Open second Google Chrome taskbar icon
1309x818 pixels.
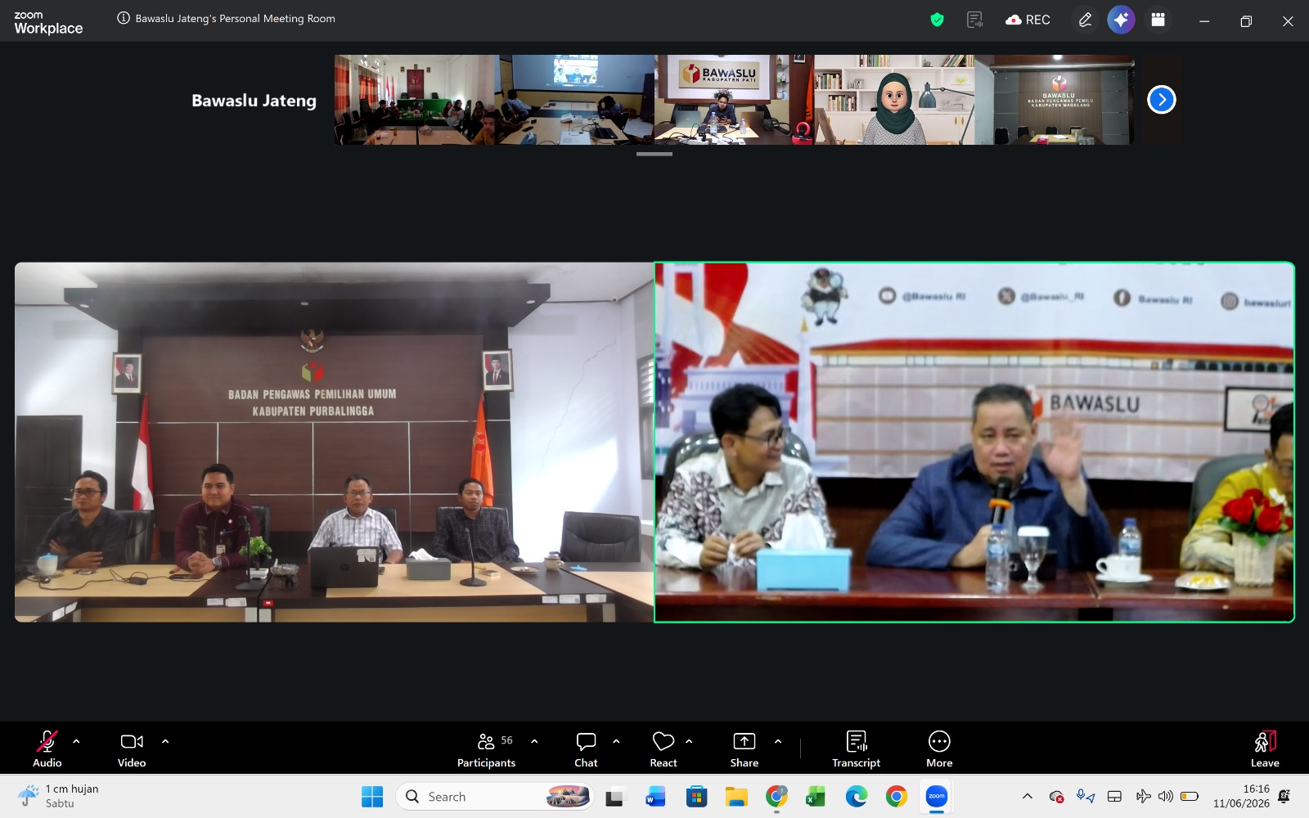point(897,796)
